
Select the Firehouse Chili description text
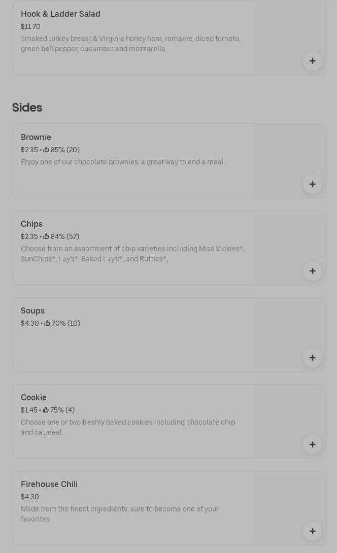(120, 514)
